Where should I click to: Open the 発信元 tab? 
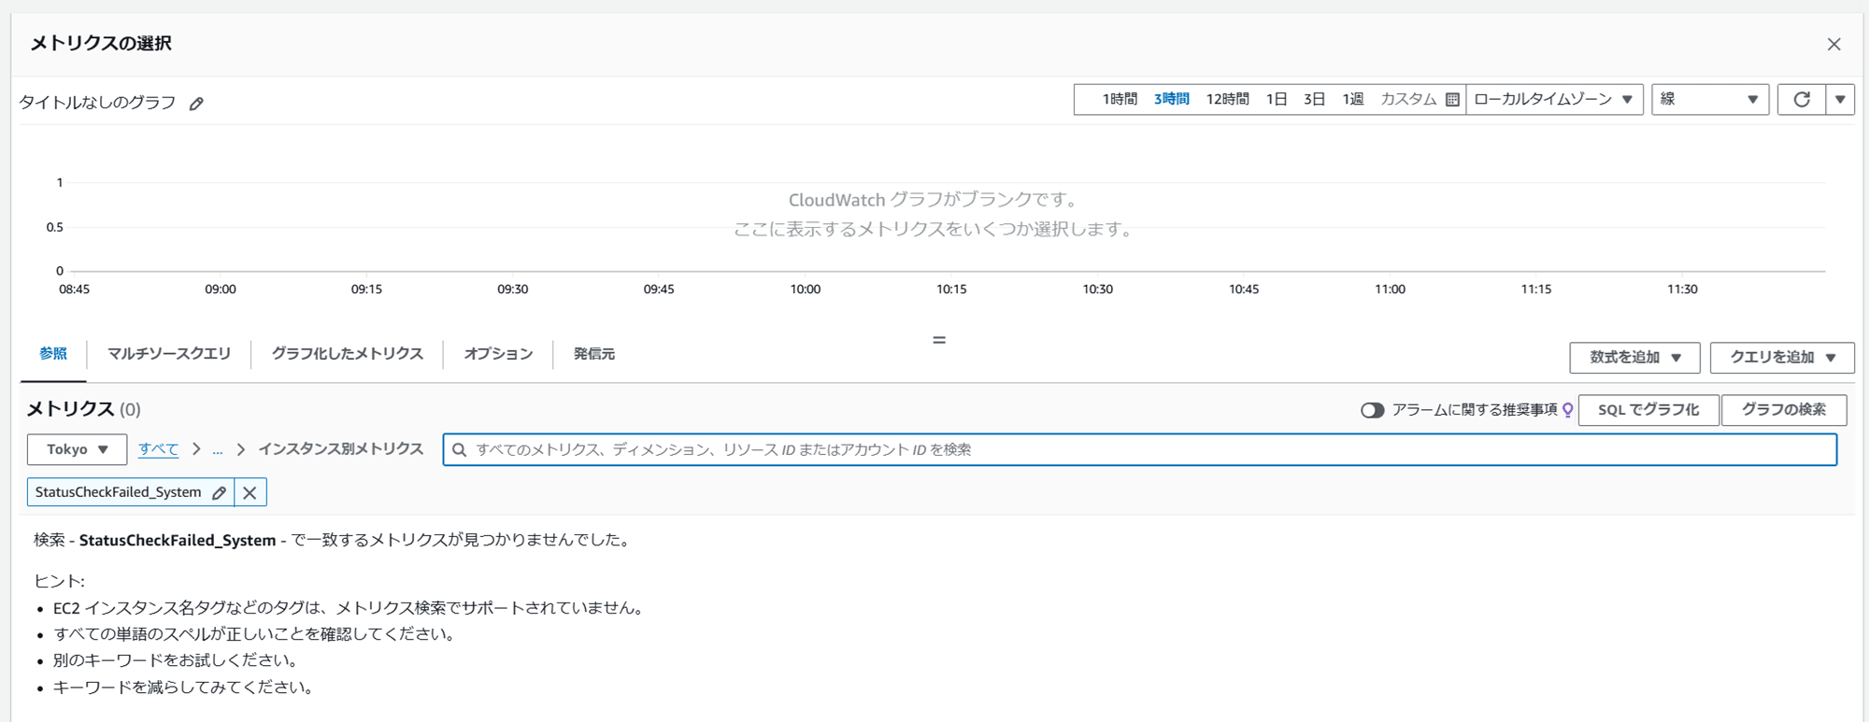pos(594,354)
